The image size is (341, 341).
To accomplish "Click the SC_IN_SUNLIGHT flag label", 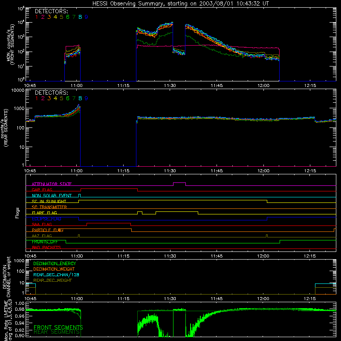I will [x=49, y=201].
